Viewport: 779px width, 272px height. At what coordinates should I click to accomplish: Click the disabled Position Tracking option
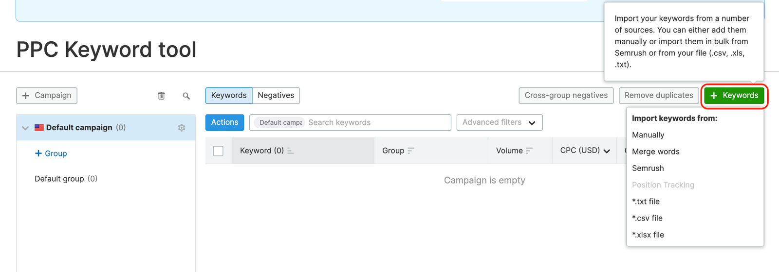tap(663, 185)
